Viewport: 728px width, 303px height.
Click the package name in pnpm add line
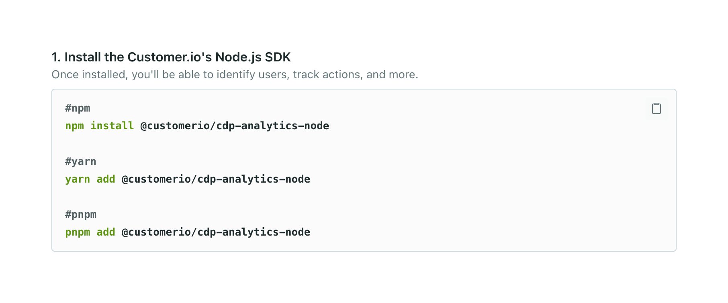click(x=216, y=232)
